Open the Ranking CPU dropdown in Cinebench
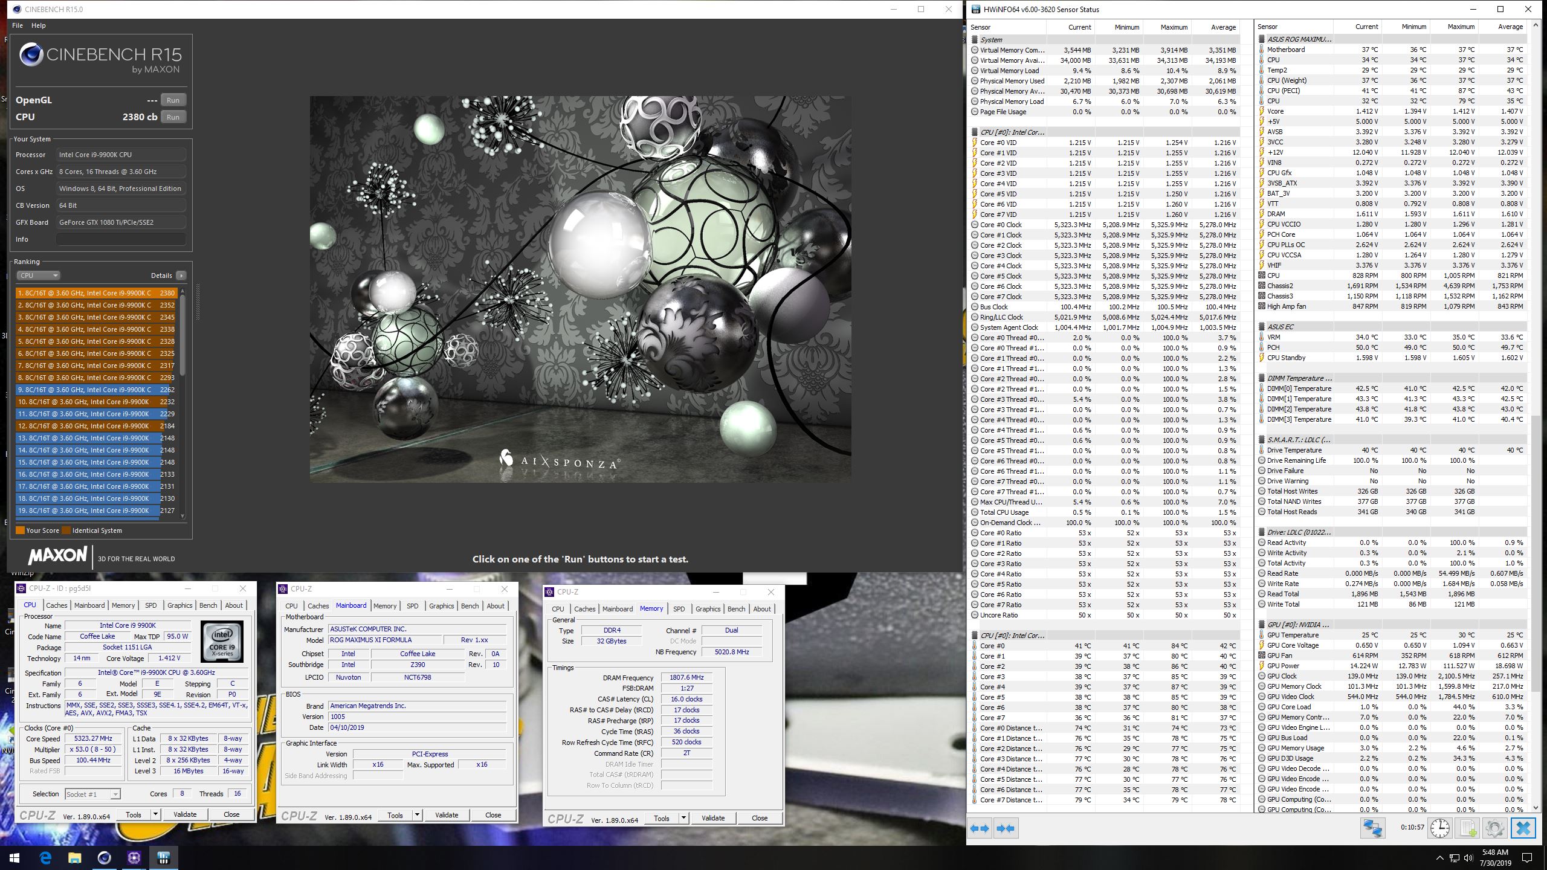 (38, 275)
